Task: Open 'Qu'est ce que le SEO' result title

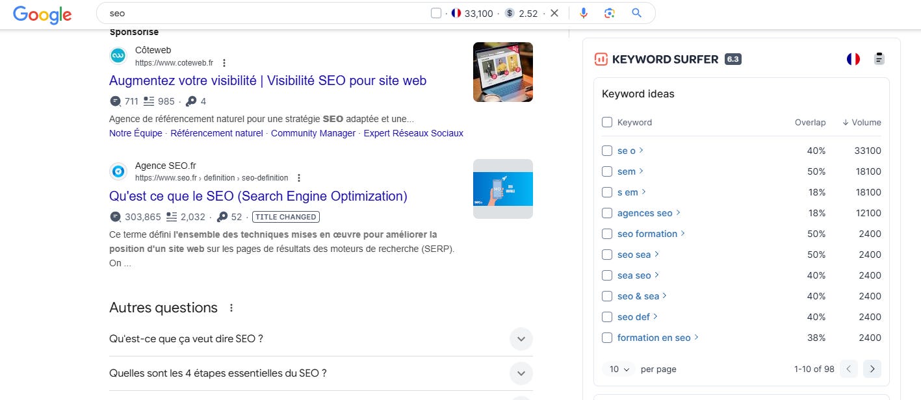Action: coord(258,196)
